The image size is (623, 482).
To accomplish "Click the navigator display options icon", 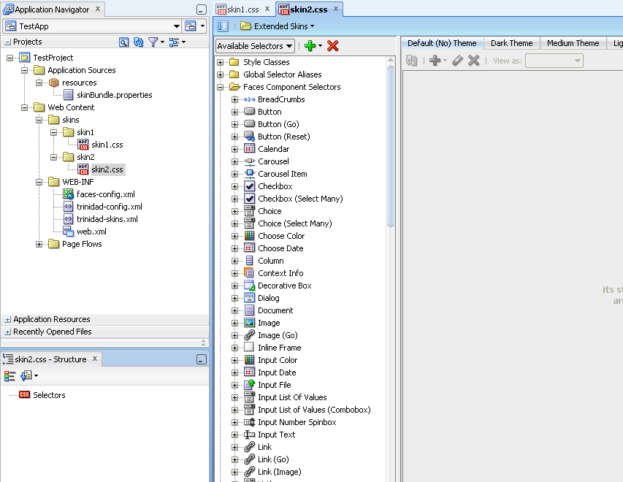I will pos(173,42).
